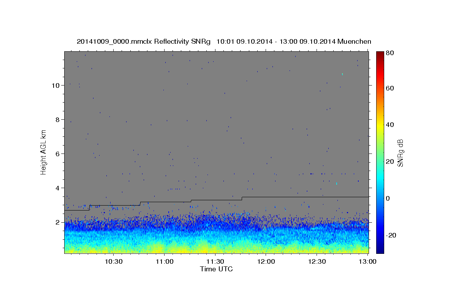The height and width of the screenshot is (304, 456).
Task: Click the 'SNRg dB' colorbar label
Action: [x=400, y=153]
